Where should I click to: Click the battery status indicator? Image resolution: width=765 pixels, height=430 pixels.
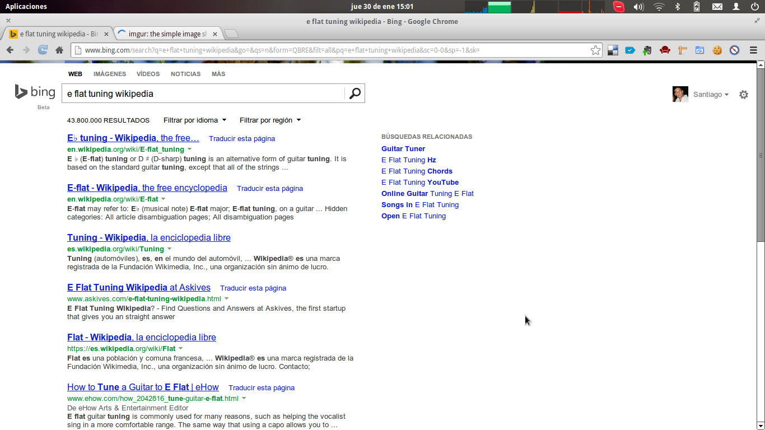697,7
